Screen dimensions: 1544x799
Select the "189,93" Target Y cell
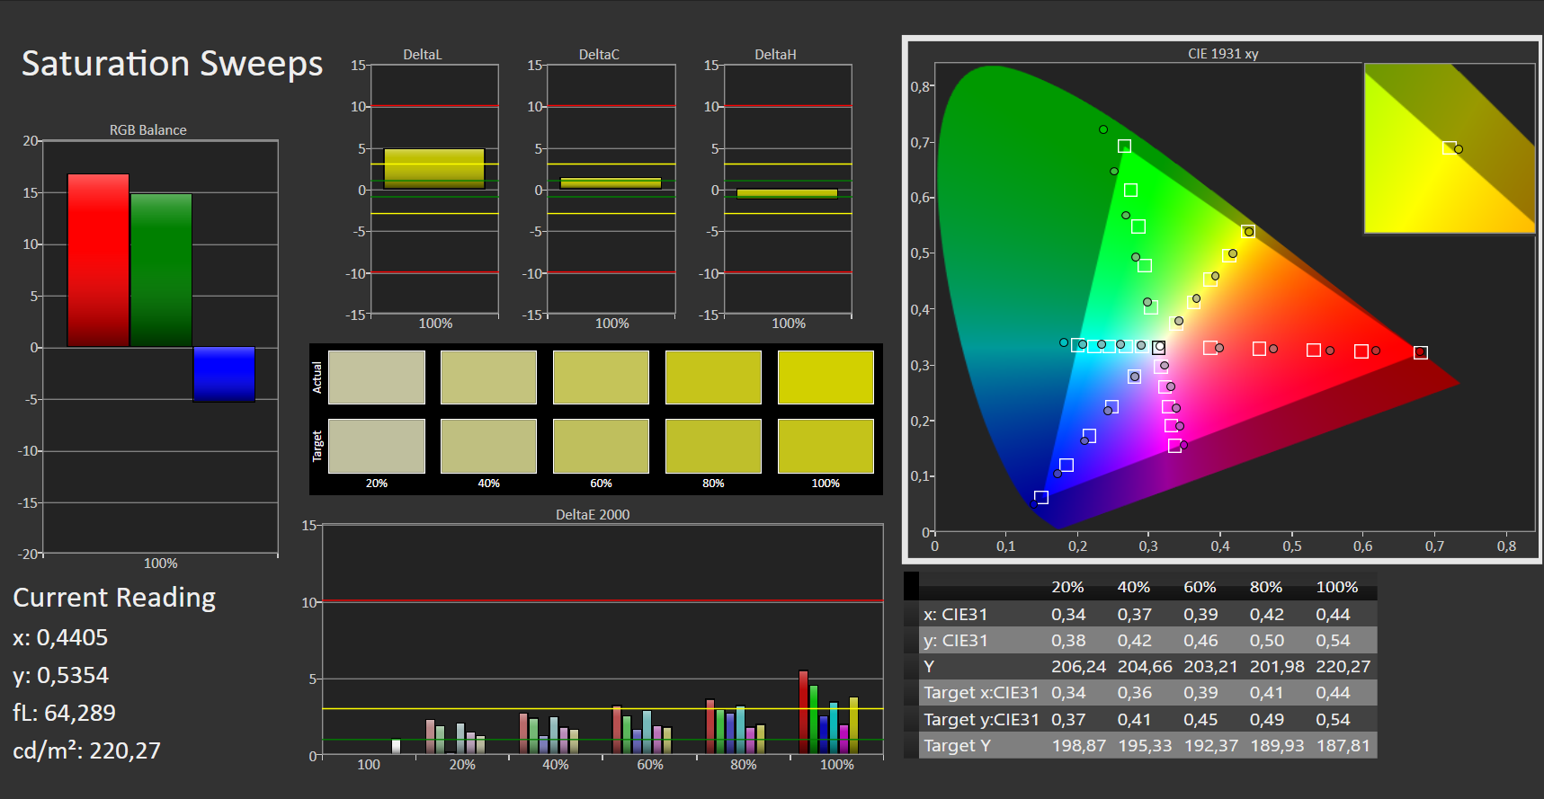tap(1277, 746)
